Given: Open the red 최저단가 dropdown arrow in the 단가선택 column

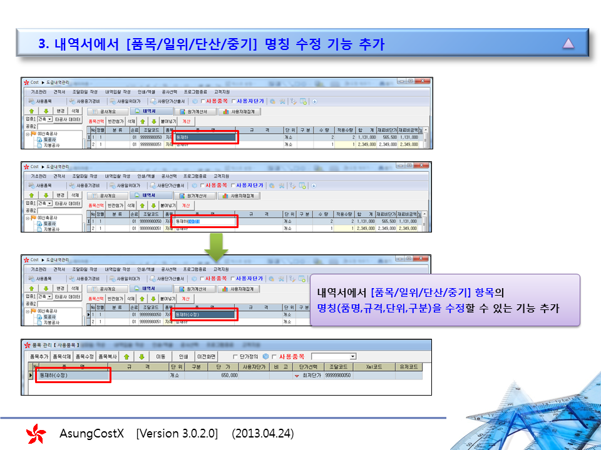Looking at the screenshot, I should (297, 376).
